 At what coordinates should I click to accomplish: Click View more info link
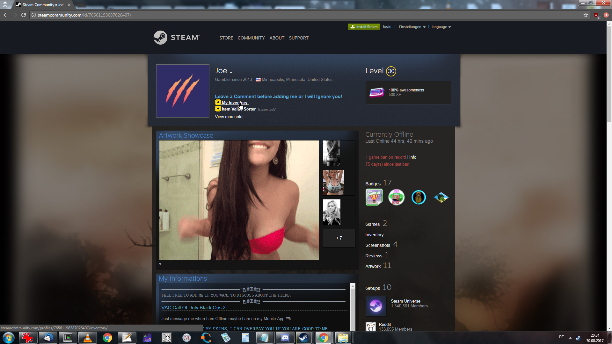tap(229, 117)
